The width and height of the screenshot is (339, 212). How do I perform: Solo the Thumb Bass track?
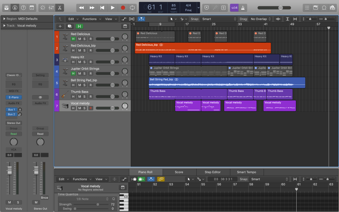click(84, 97)
